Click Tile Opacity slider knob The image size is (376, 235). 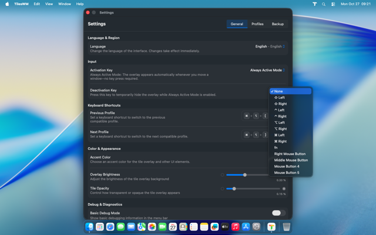point(234,189)
